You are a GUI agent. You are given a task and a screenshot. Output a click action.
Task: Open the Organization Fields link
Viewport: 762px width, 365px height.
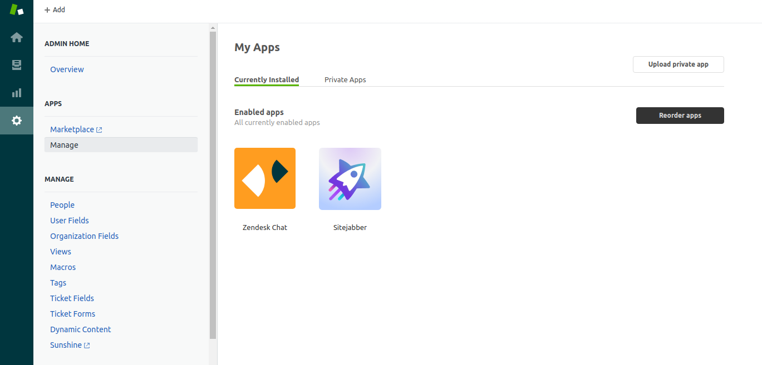tap(85, 236)
